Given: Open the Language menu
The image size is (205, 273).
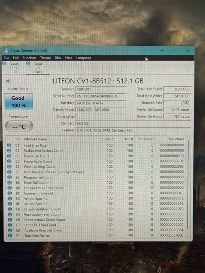Looking at the screenshot, I should (x=84, y=58).
